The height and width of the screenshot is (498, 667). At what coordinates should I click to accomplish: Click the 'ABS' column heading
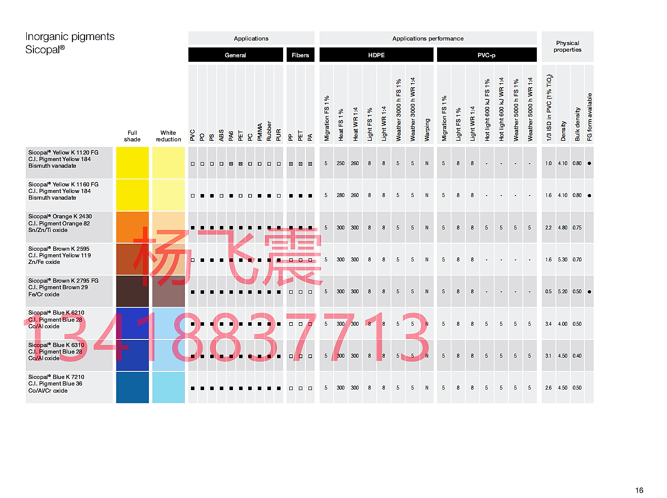tap(221, 135)
